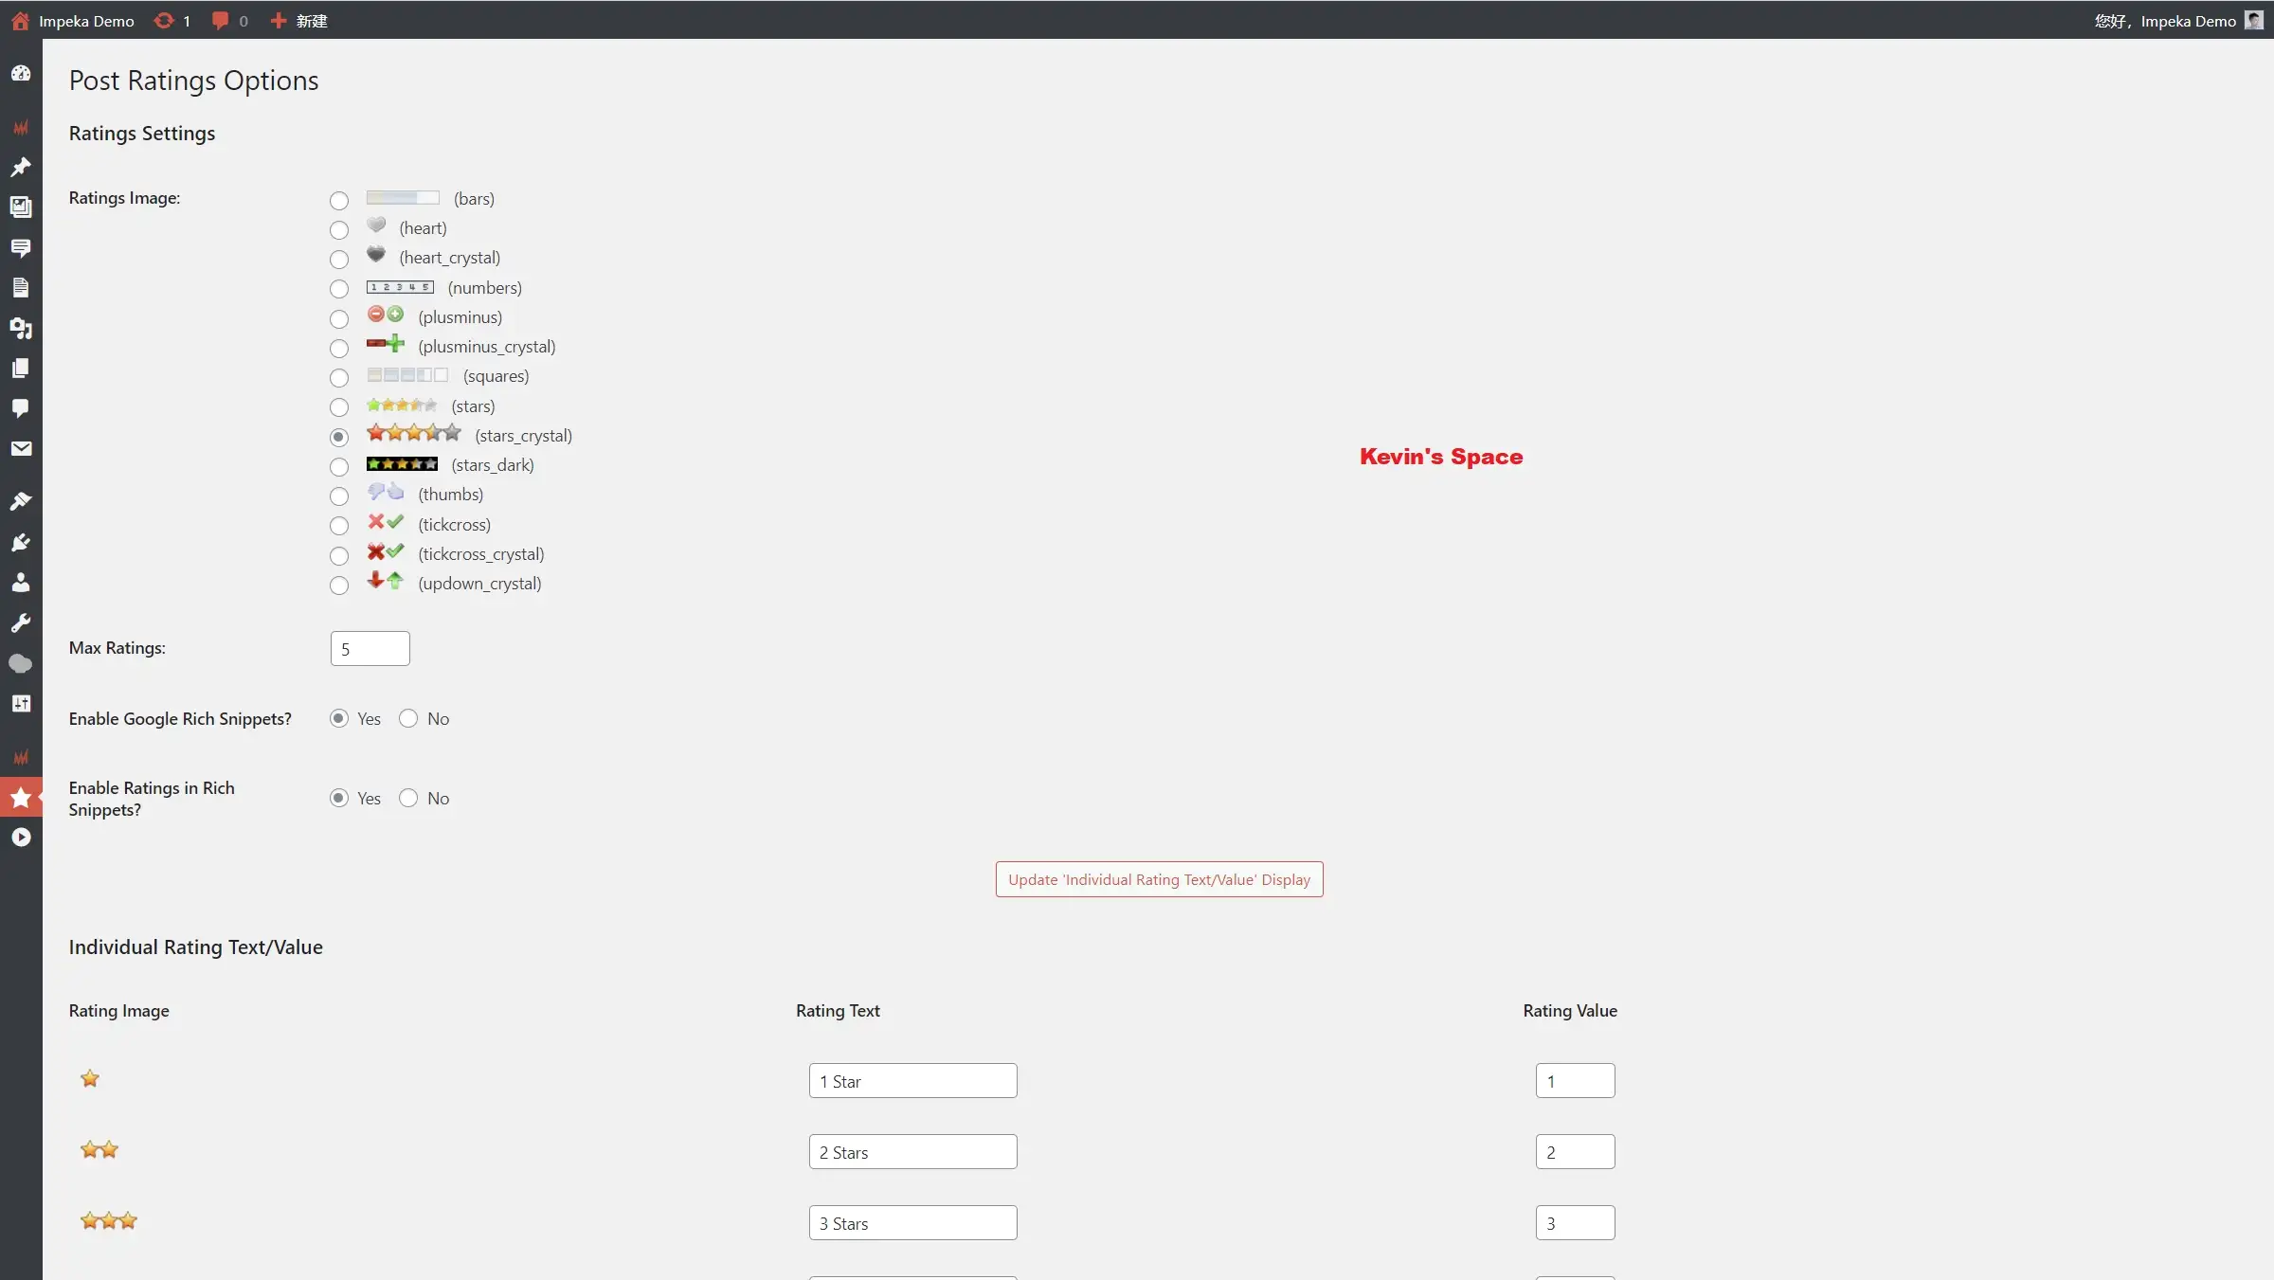Open the Users sidebar icon
This screenshot has width=2274, height=1280.
pyautogui.click(x=21, y=583)
